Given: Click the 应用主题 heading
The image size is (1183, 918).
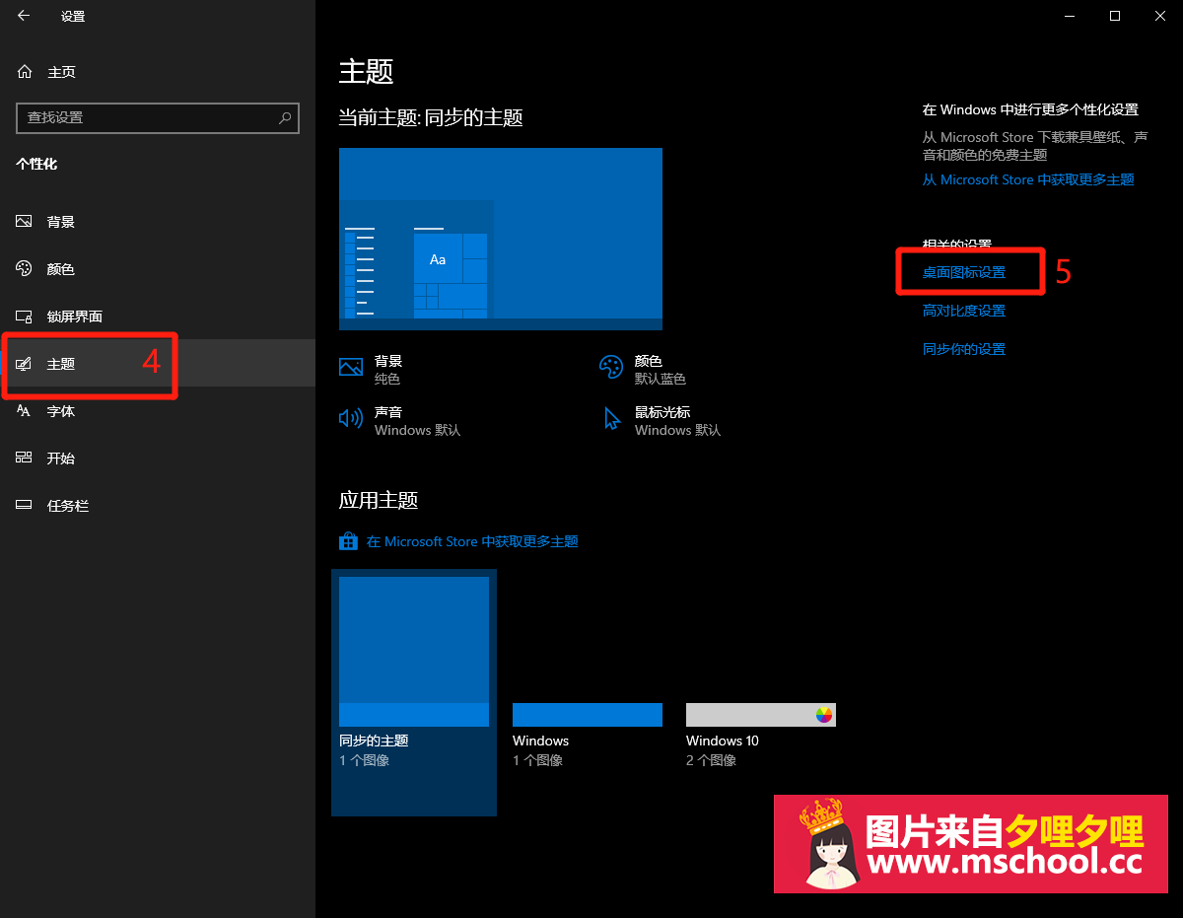Looking at the screenshot, I should [x=379, y=500].
